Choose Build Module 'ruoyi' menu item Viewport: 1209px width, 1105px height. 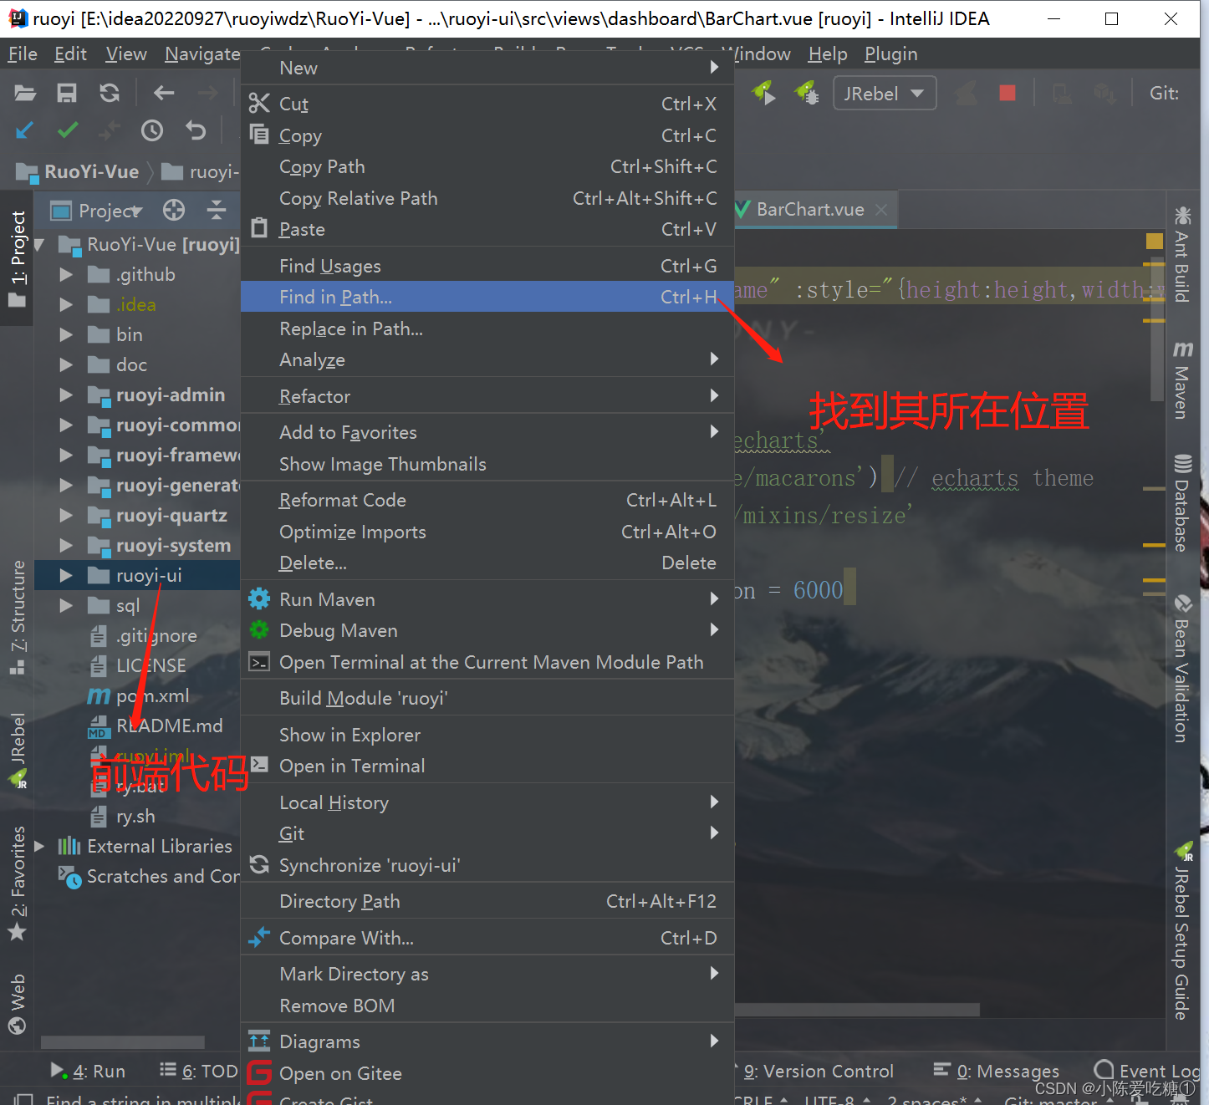[x=487, y=698]
